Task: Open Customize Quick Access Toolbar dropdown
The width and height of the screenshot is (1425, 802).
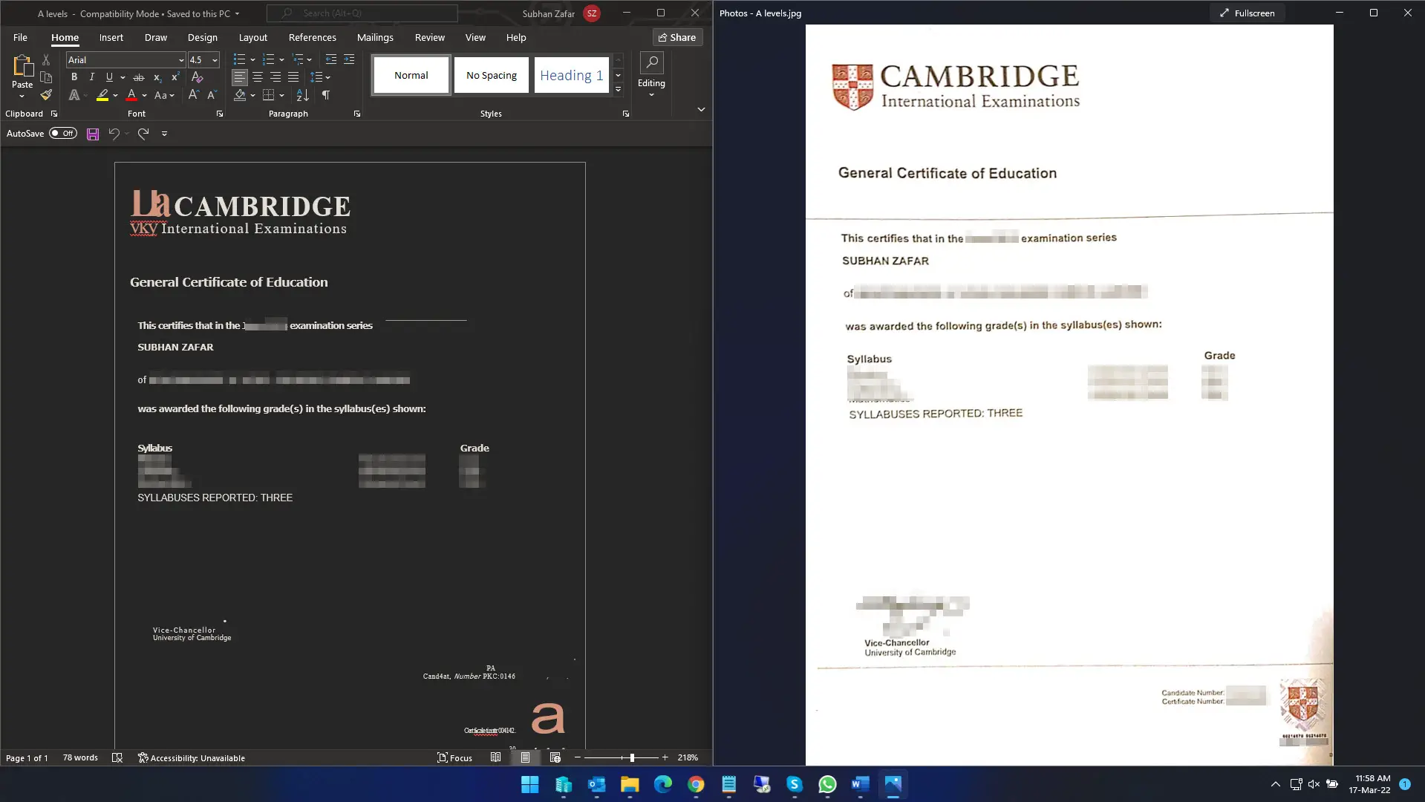Action: (x=165, y=134)
